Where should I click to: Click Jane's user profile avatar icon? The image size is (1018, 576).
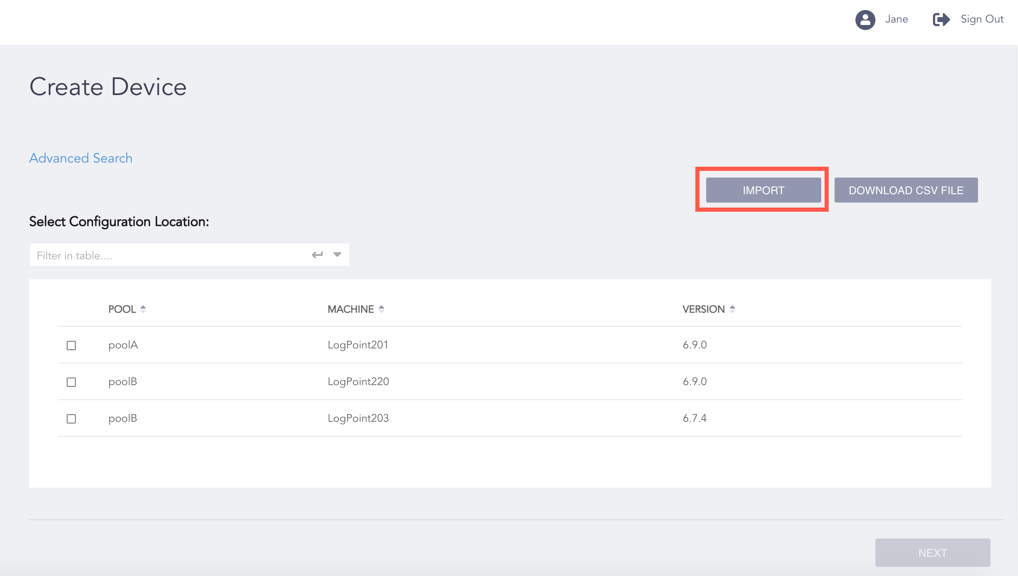[865, 20]
